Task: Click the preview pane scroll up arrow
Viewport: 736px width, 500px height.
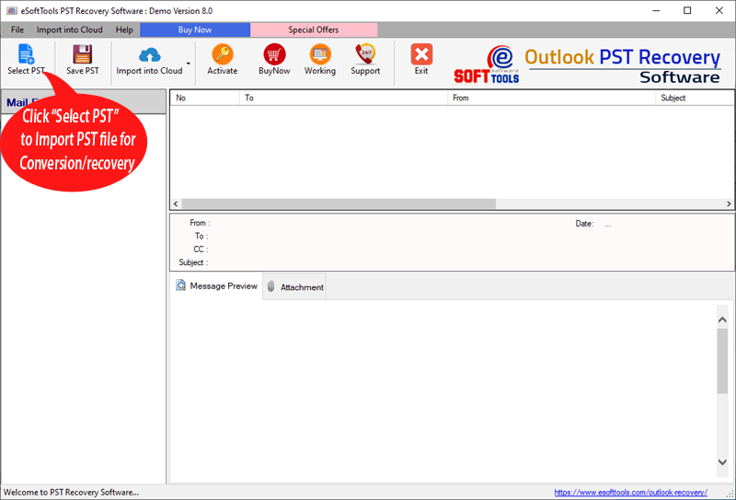Action: point(722,320)
